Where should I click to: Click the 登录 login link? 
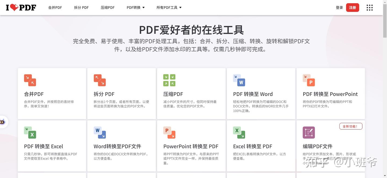(339, 8)
